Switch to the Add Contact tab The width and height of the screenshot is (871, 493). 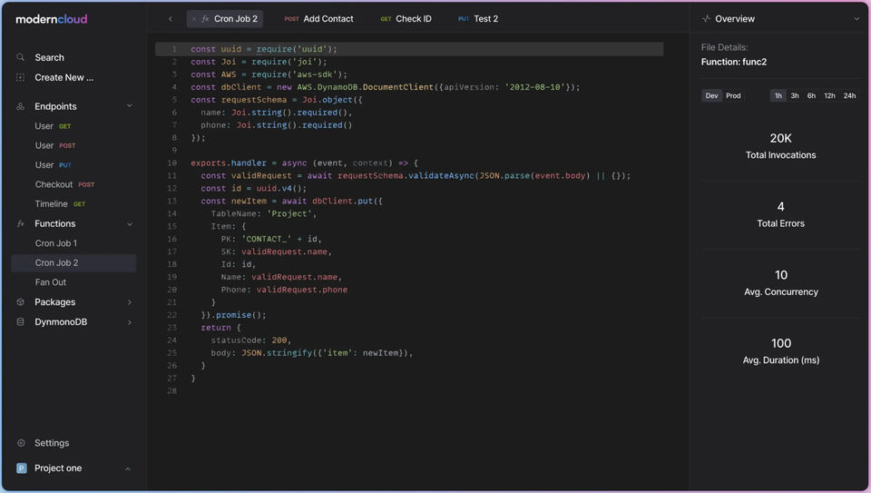pyautogui.click(x=318, y=19)
